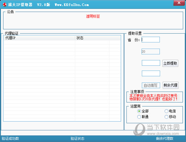186x142 pixels.
Task: Click the 运营商 group label
Action: (x=135, y=106)
